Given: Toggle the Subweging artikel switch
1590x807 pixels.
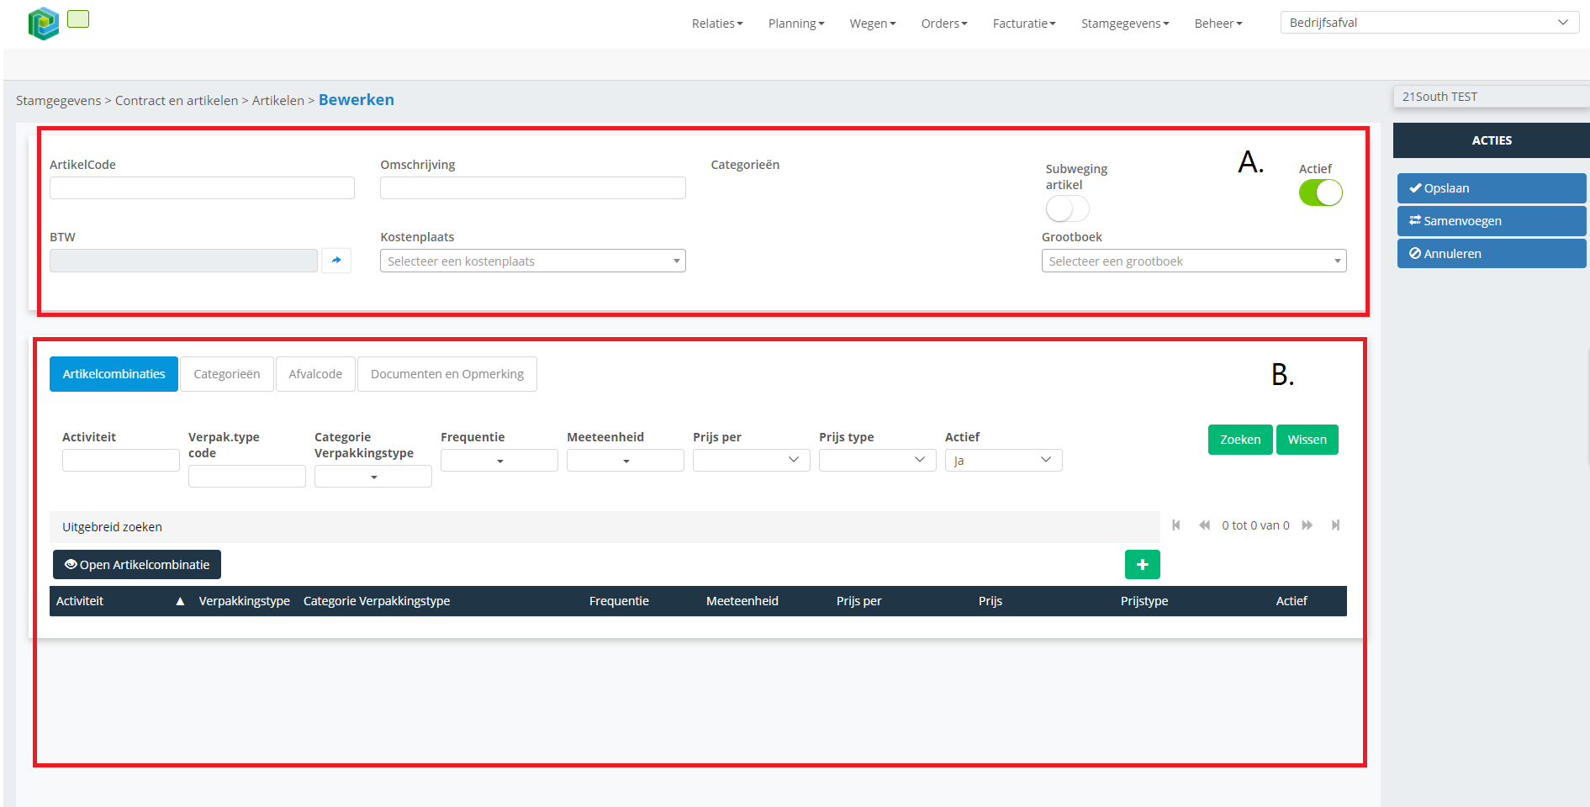Looking at the screenshot, I should (x=1067, y=208).
